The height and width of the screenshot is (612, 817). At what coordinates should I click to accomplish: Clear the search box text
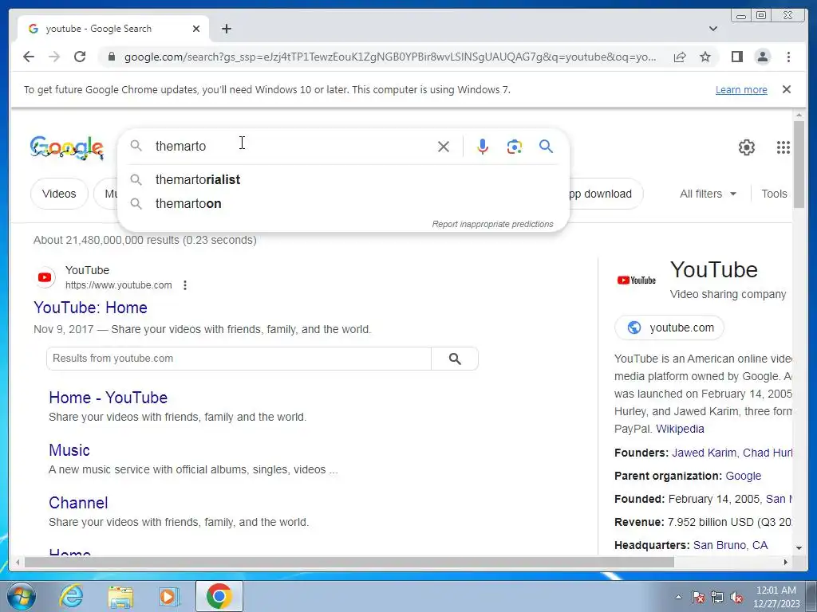point(444,147)
